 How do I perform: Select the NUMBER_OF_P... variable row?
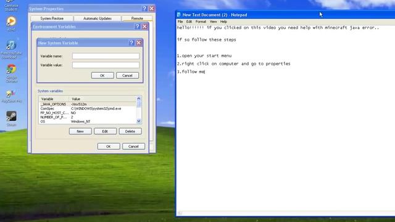(88, 117)
